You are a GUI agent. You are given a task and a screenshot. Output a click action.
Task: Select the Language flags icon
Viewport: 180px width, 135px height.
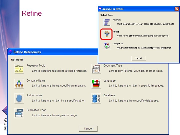pos(96,83)
